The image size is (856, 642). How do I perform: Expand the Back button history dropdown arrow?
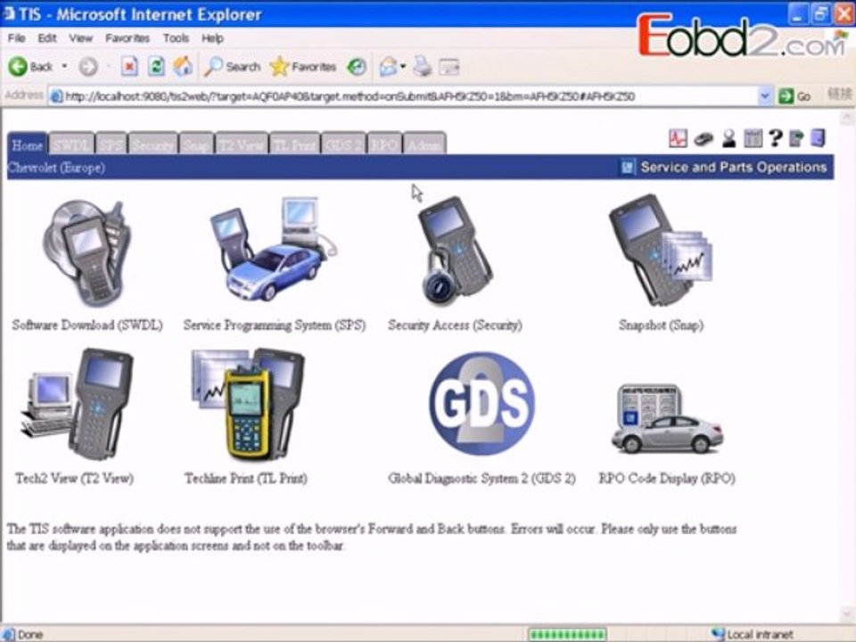[64, 67]
